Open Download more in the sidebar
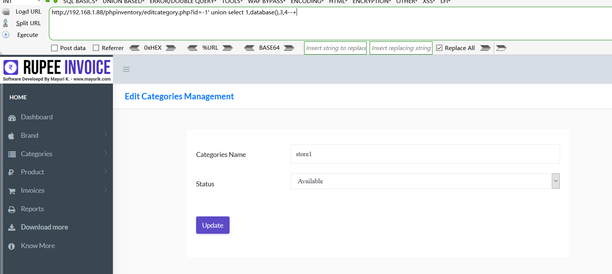Image resolution: width=612 pixels, height=274 pixels. coord(44,227)
